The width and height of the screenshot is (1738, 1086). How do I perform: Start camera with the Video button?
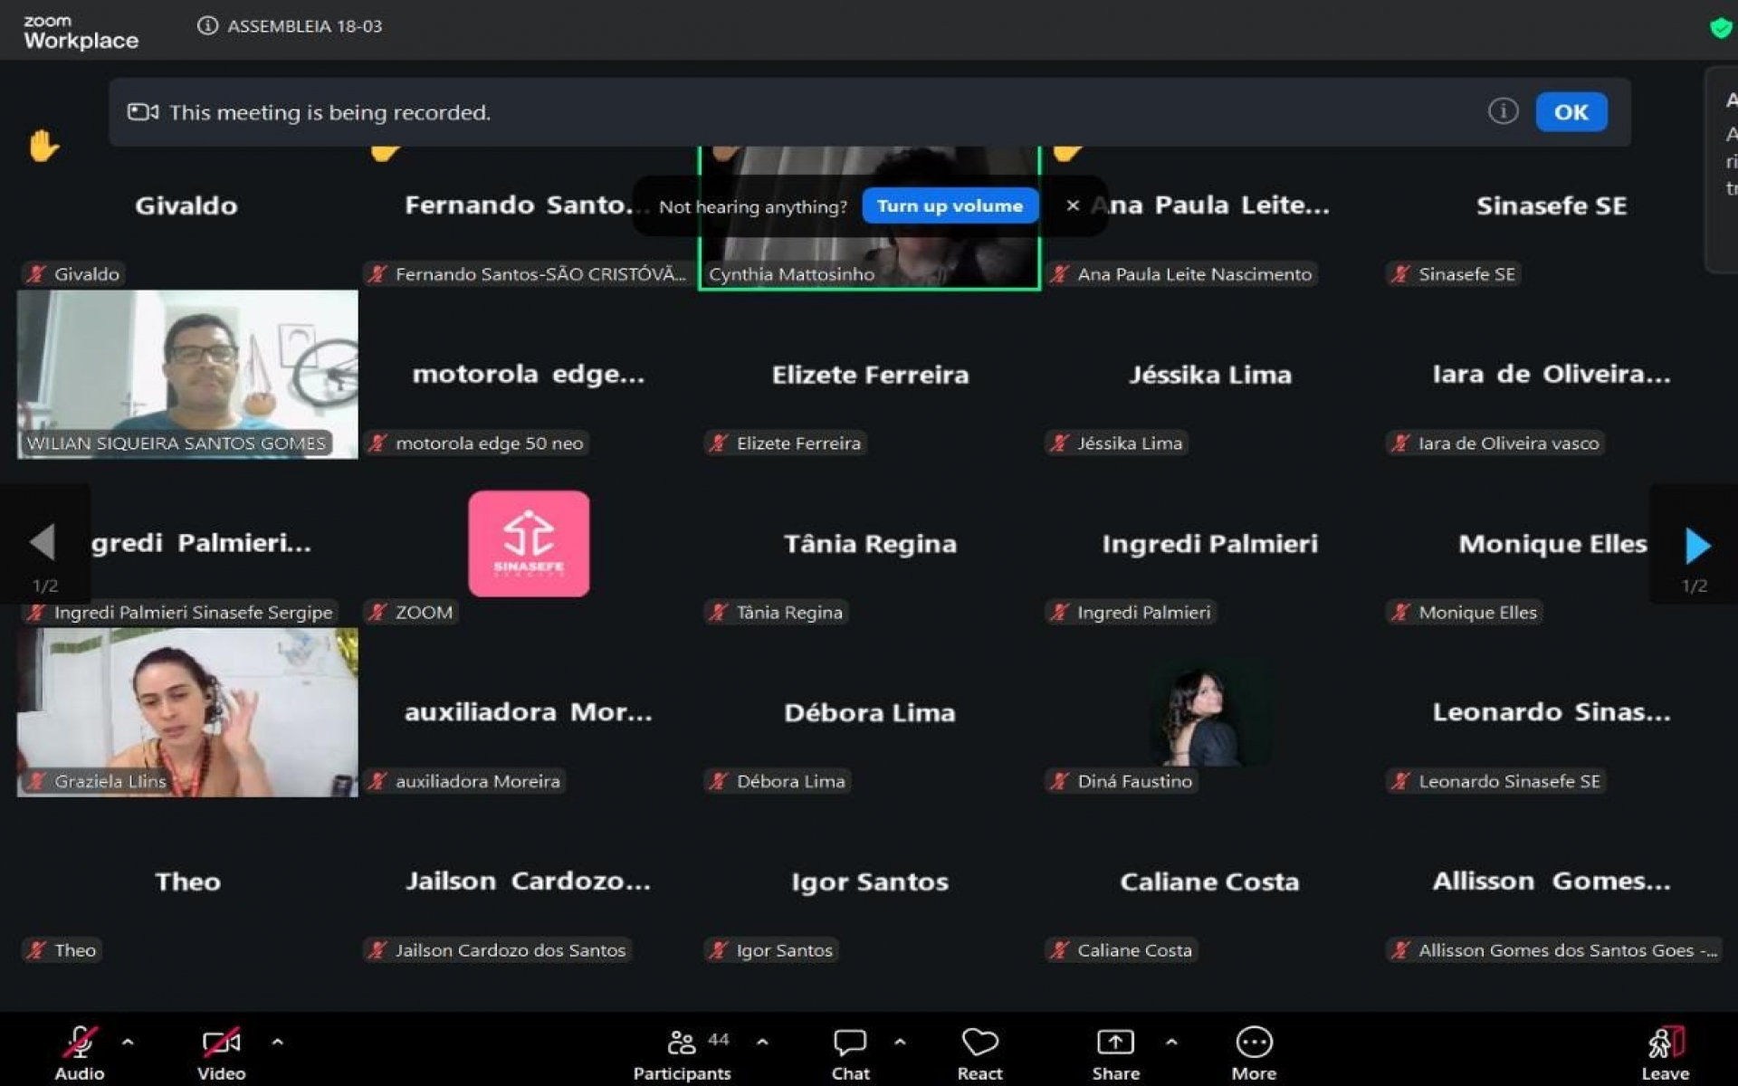[x=221, y=1043]
